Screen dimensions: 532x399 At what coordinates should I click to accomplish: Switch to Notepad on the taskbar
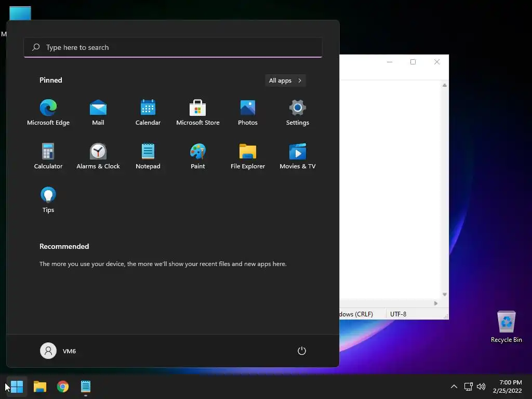click(x=86, y=387)
